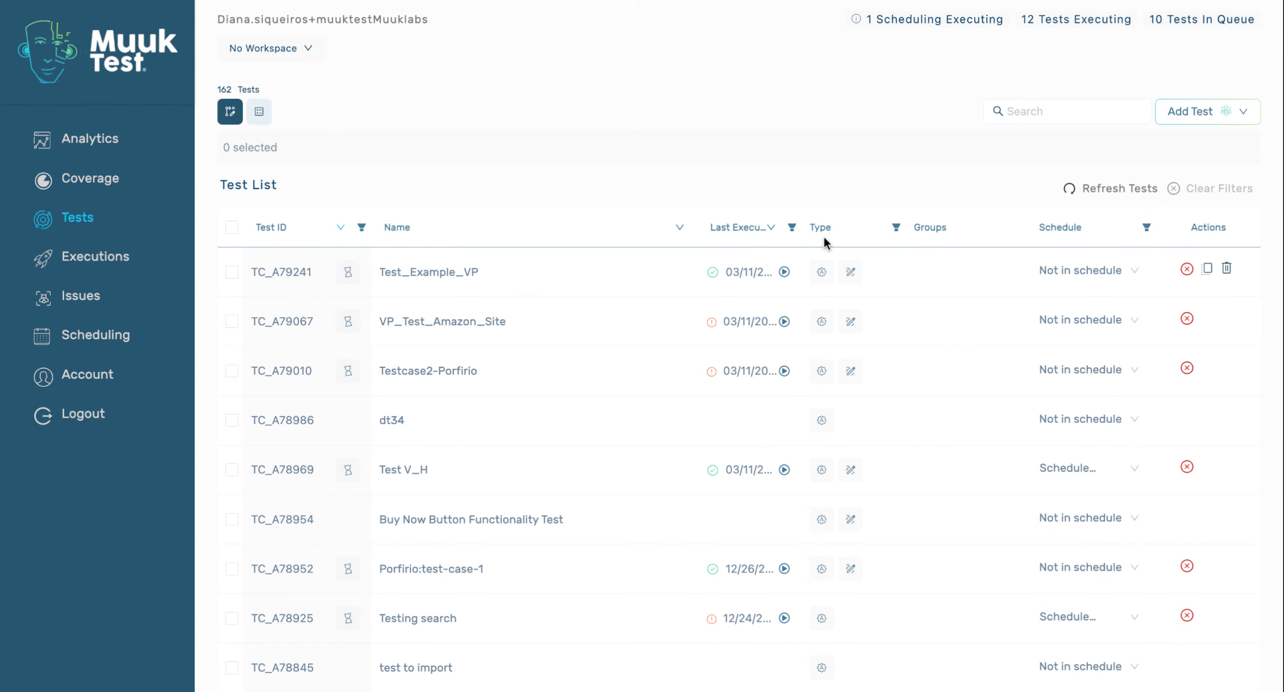The width and height of the screenshot is (1284, 692).
Task: Open Issues in sidebar
Action: point(67,296)
